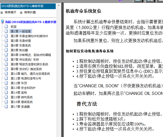Select 第5章 制动器 chapter
163x137 pixels.
(x=19, y=50)
